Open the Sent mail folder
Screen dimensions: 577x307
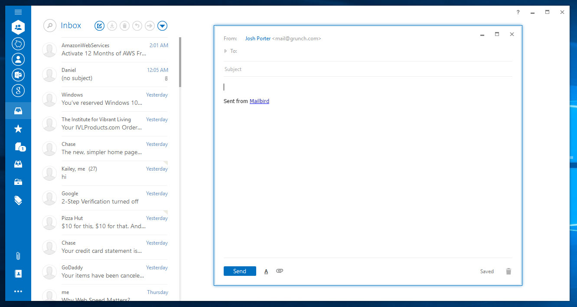click(x=18, y=165)
